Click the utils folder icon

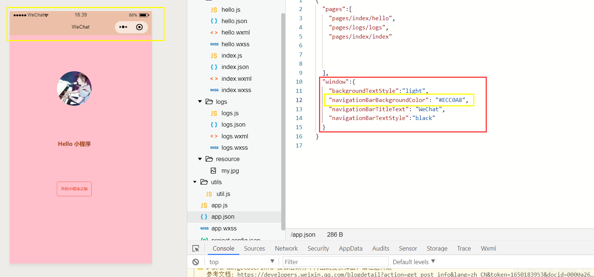[x=204, y=182]
